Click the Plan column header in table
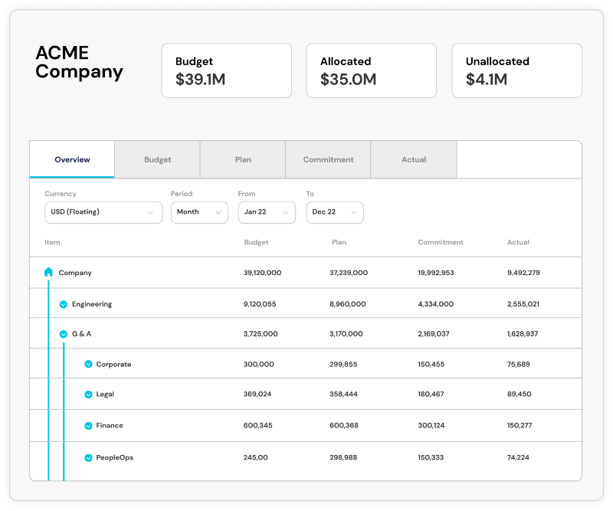This screenshot has height=511, width=613. [x=339, y=242]
